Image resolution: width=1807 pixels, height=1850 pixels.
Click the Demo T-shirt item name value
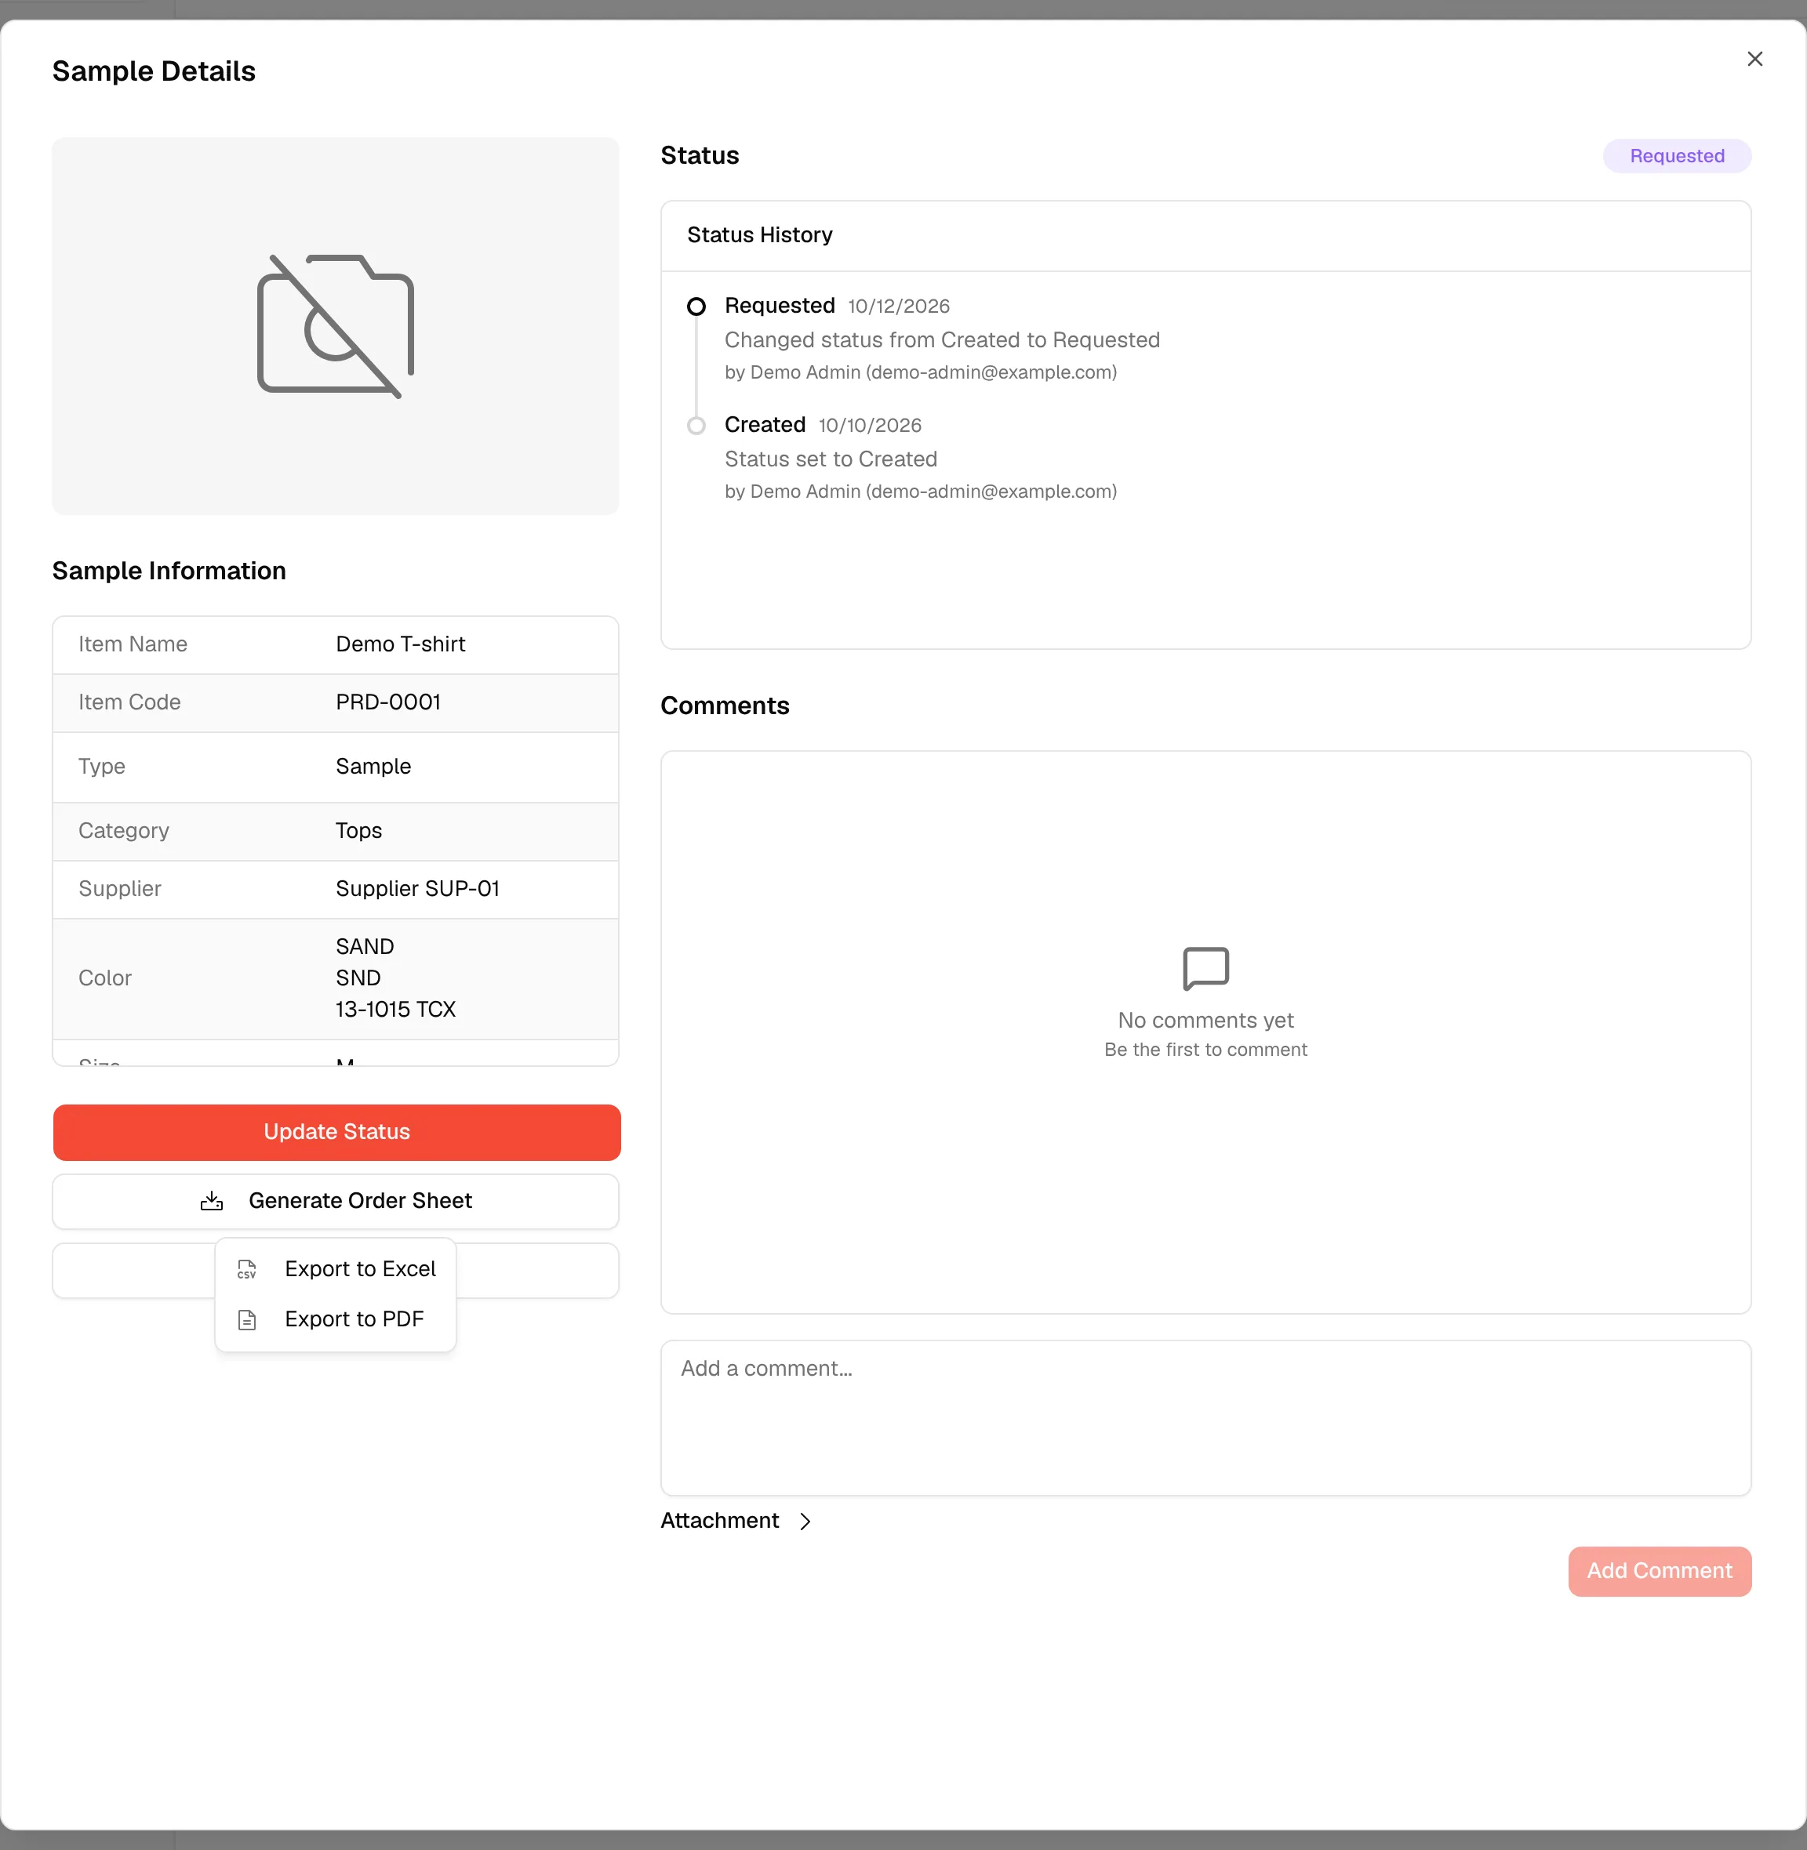click(x=401, y=644)
